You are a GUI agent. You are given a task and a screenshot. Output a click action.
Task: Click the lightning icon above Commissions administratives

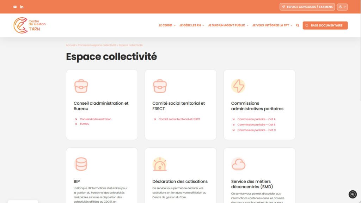tap(238, 86)
